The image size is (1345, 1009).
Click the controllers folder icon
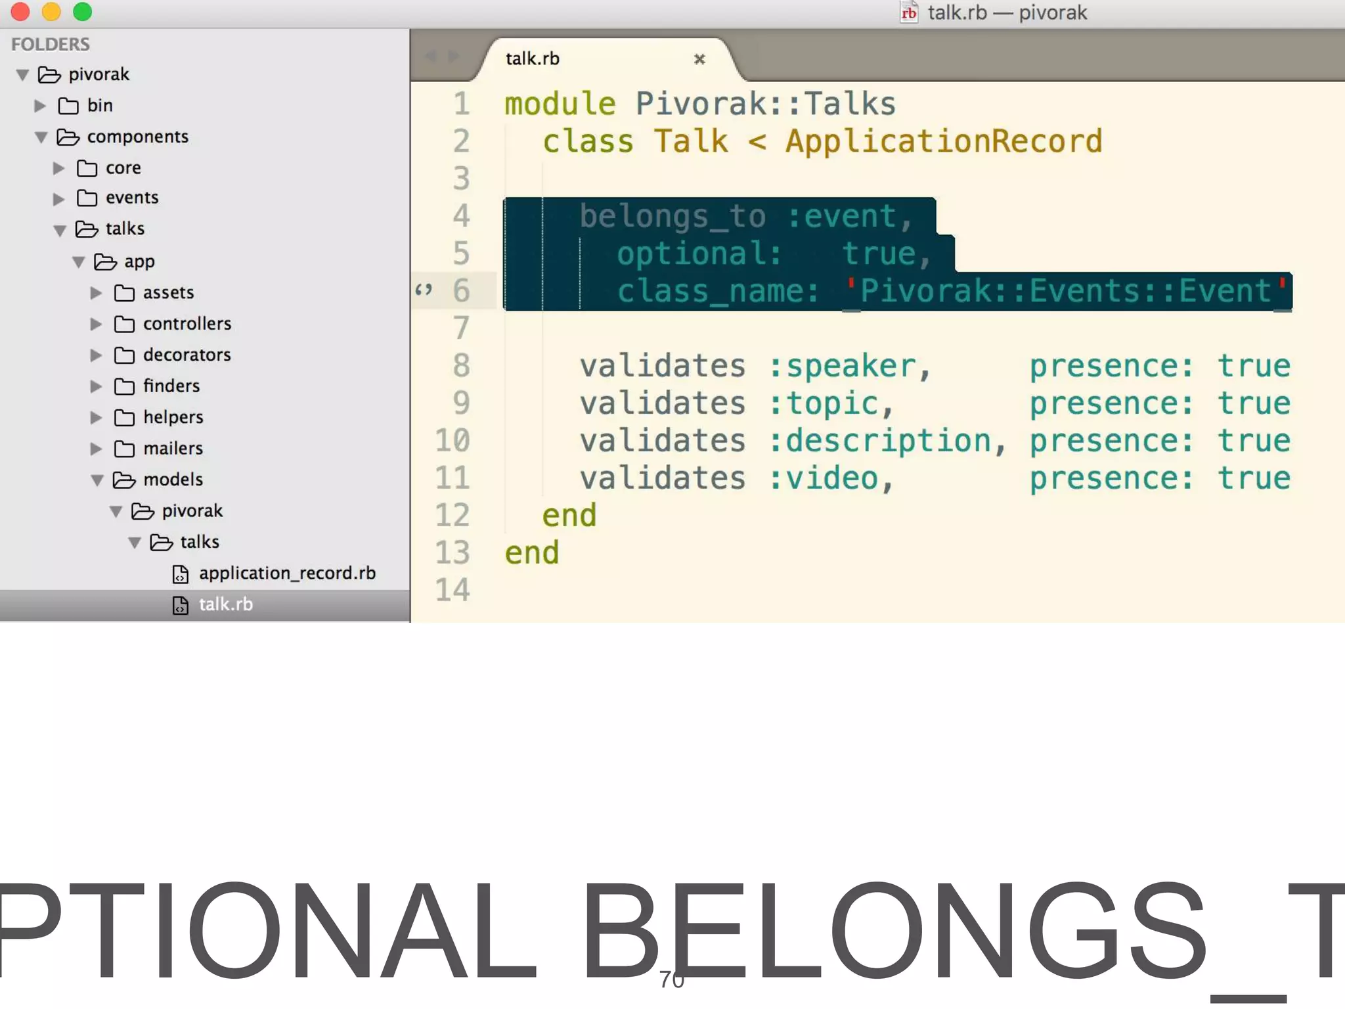124,324
